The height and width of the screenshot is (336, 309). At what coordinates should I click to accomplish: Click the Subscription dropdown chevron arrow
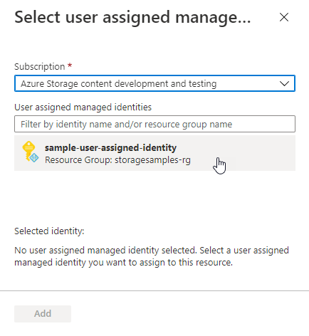284,83
